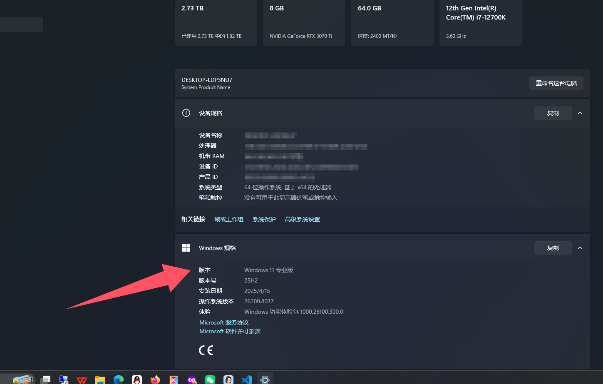The height and width of the screenshot is (384, 603).
Task: Click the 设备 ID label
Action: pos(208,166)
